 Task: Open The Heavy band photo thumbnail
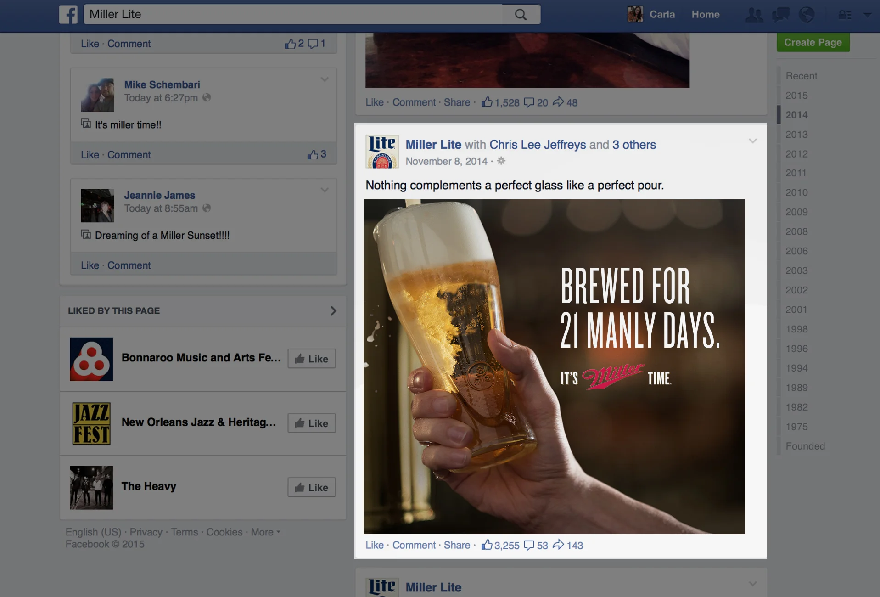pos(91,488)
